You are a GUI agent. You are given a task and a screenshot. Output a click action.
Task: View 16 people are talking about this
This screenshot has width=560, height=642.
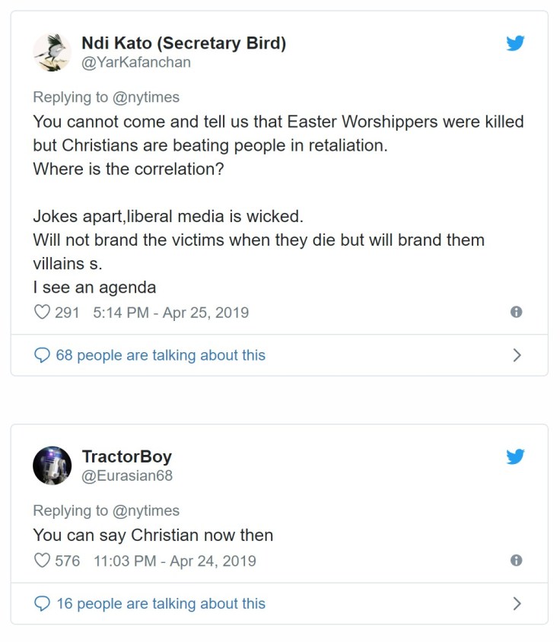(x=161, y=604)
